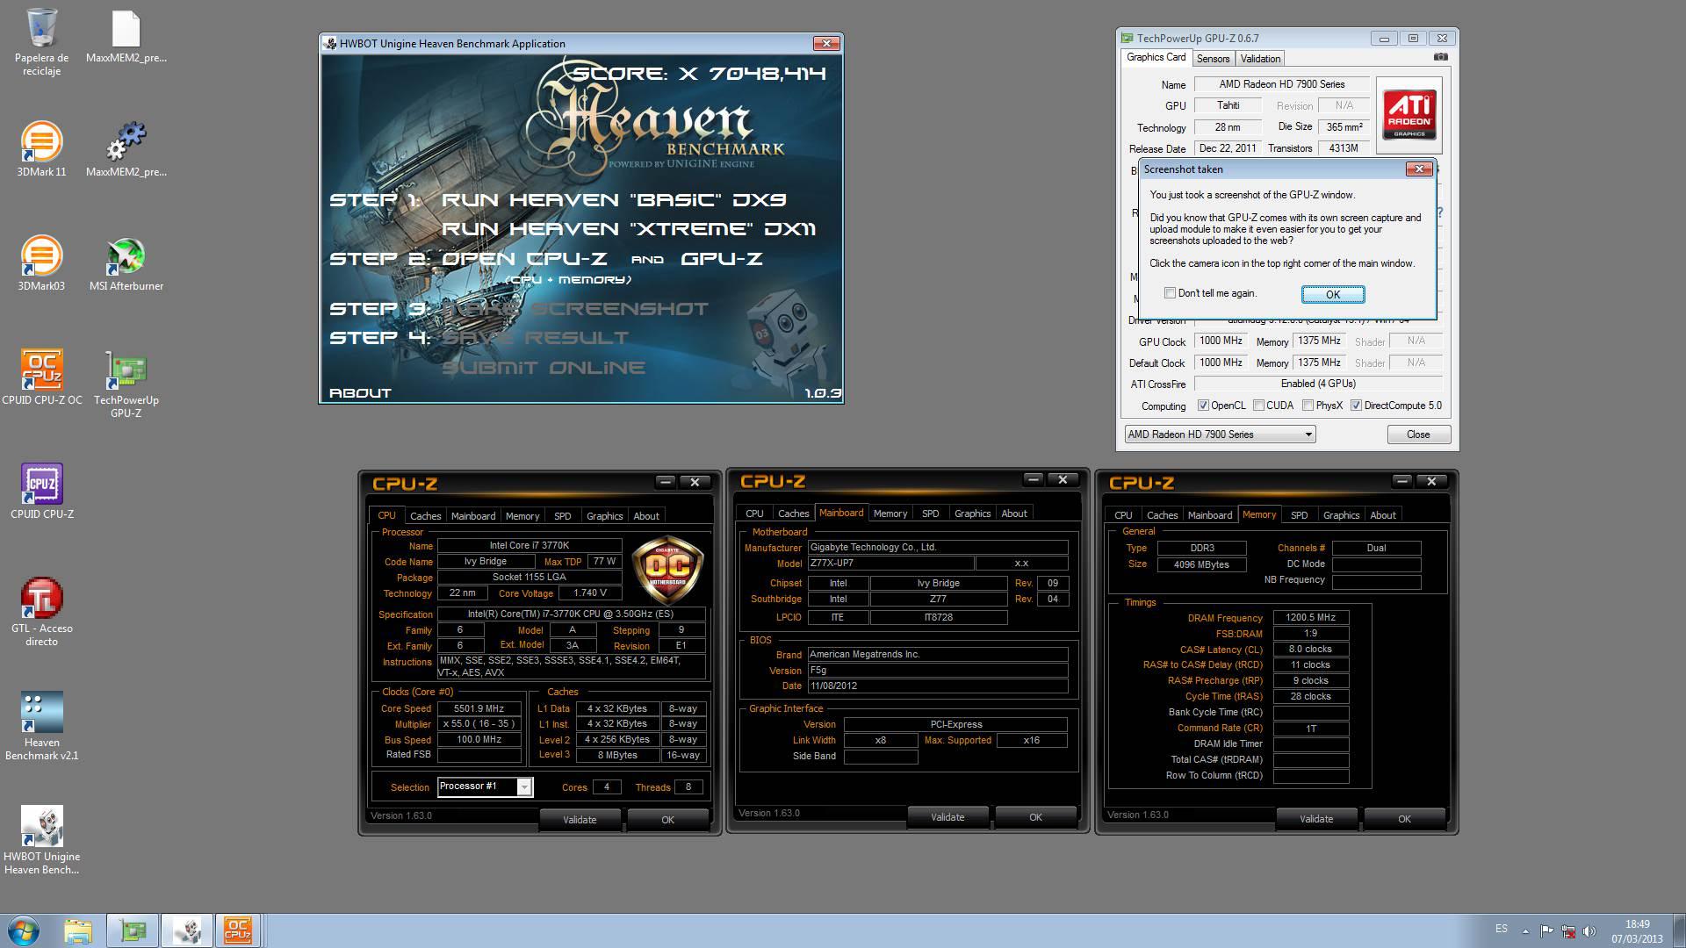This screenshot has height=948, width=1686.
Task: Show hidden tray icons arrow
Action: 1525,930
